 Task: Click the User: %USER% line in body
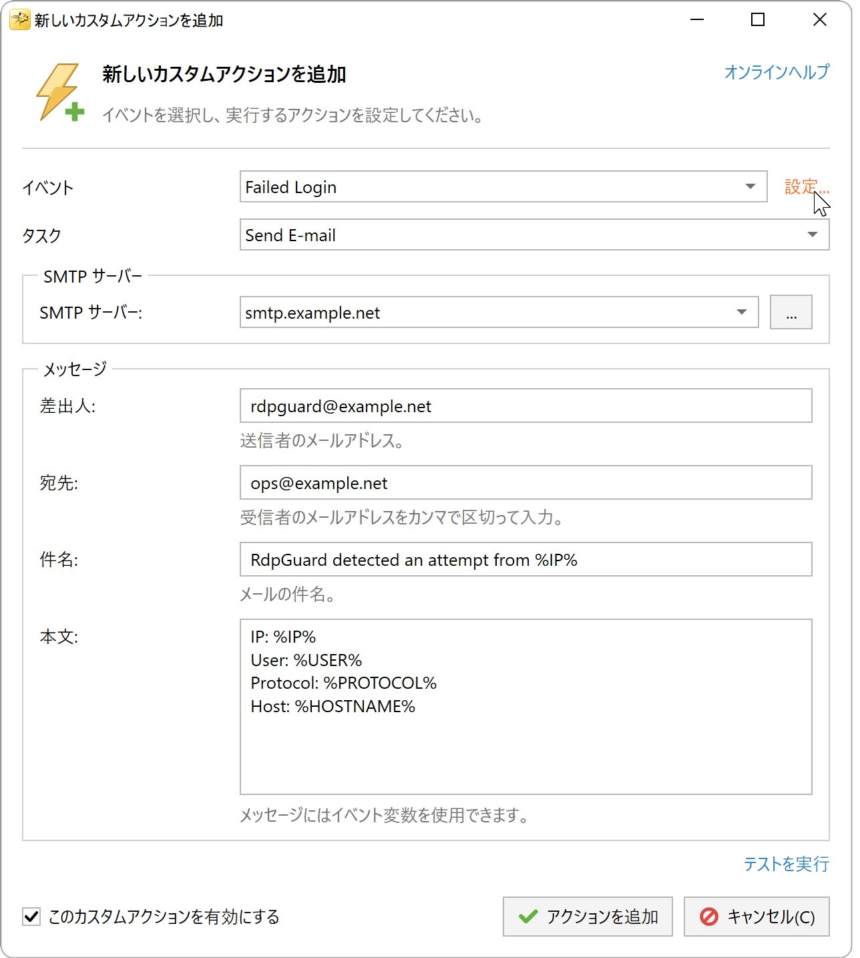coord(306,661)
